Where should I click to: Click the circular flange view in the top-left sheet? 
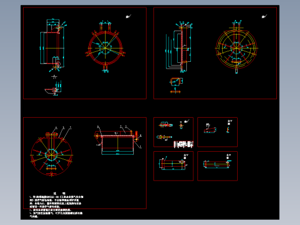pyautogui.click(x=106, y=46)
